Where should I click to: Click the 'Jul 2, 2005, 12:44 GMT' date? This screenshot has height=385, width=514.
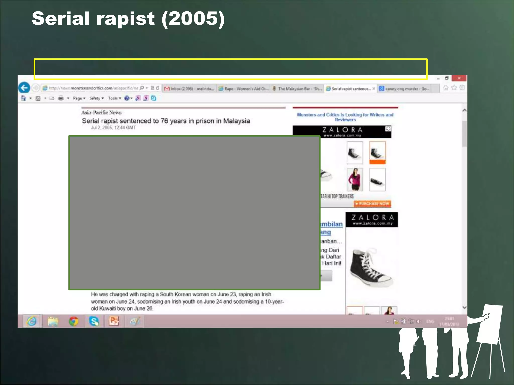[113, 128]
